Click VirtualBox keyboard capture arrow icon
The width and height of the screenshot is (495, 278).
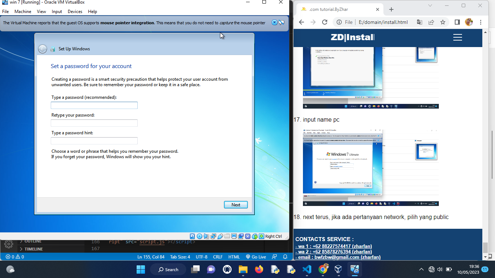[261, 236]
